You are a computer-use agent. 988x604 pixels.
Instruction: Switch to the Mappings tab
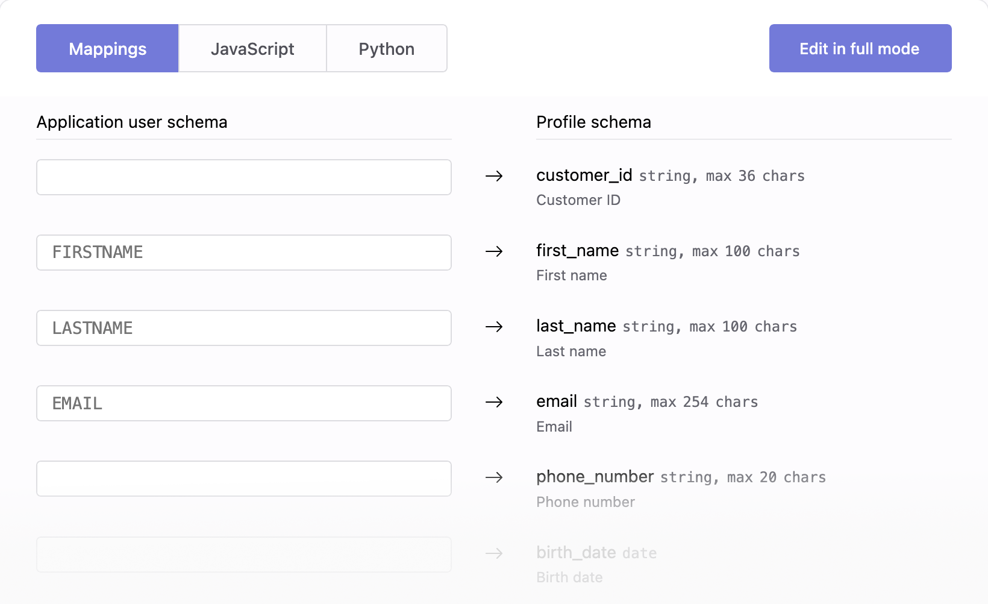[107, 49]
